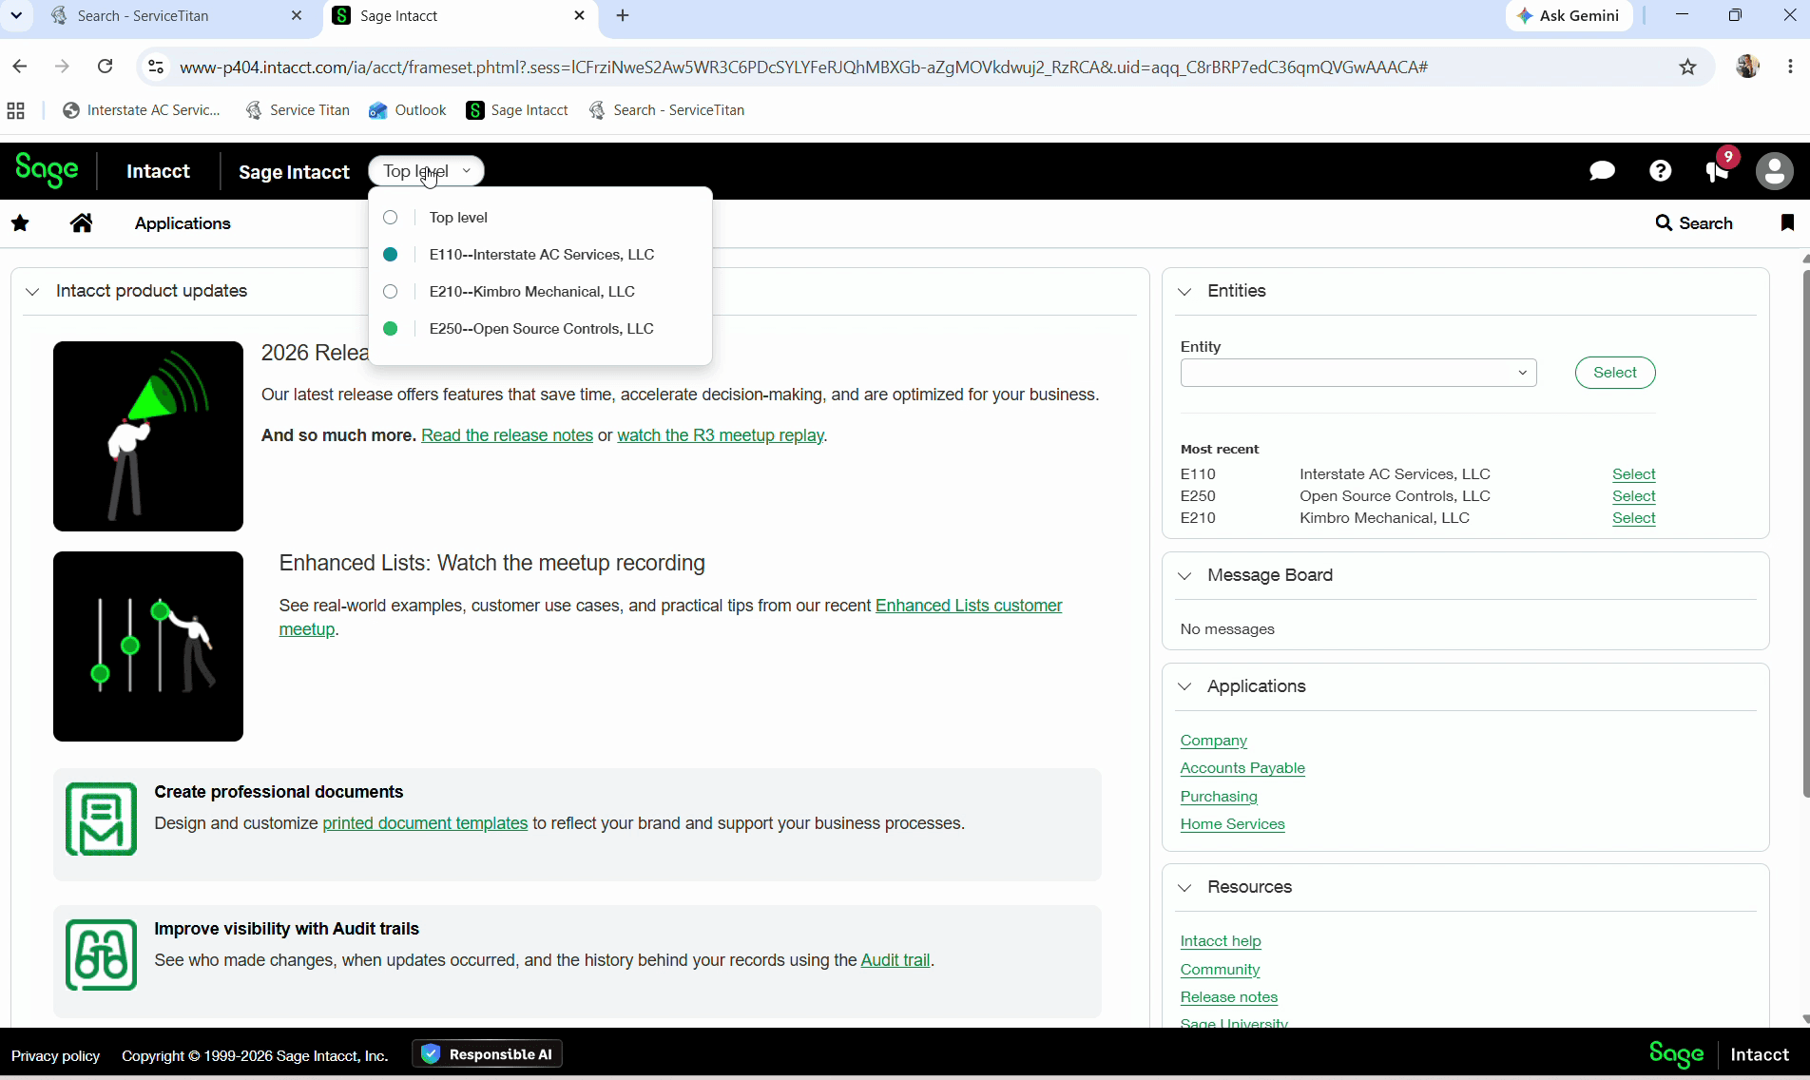Screen dimensions: 1810x1080
Task: Open the Help question mark icon
Action: point(1660,171)
